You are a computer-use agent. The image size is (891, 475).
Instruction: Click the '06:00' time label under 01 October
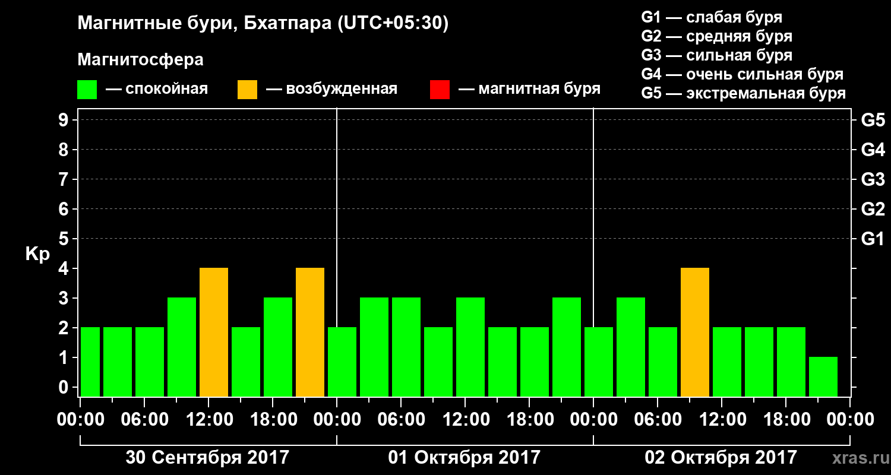click(x=401, y=419)
